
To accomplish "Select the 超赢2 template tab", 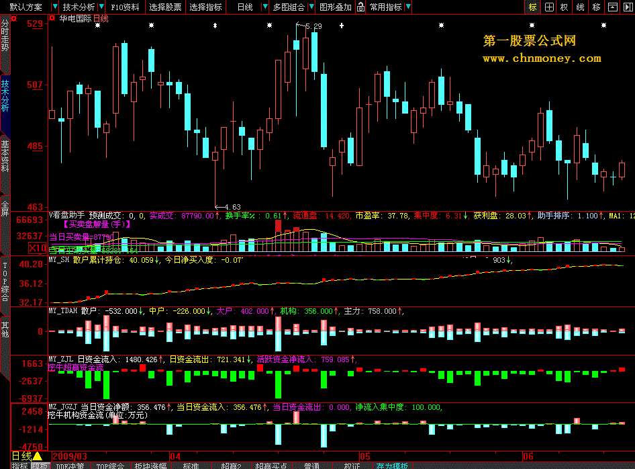I will [231, 466].
